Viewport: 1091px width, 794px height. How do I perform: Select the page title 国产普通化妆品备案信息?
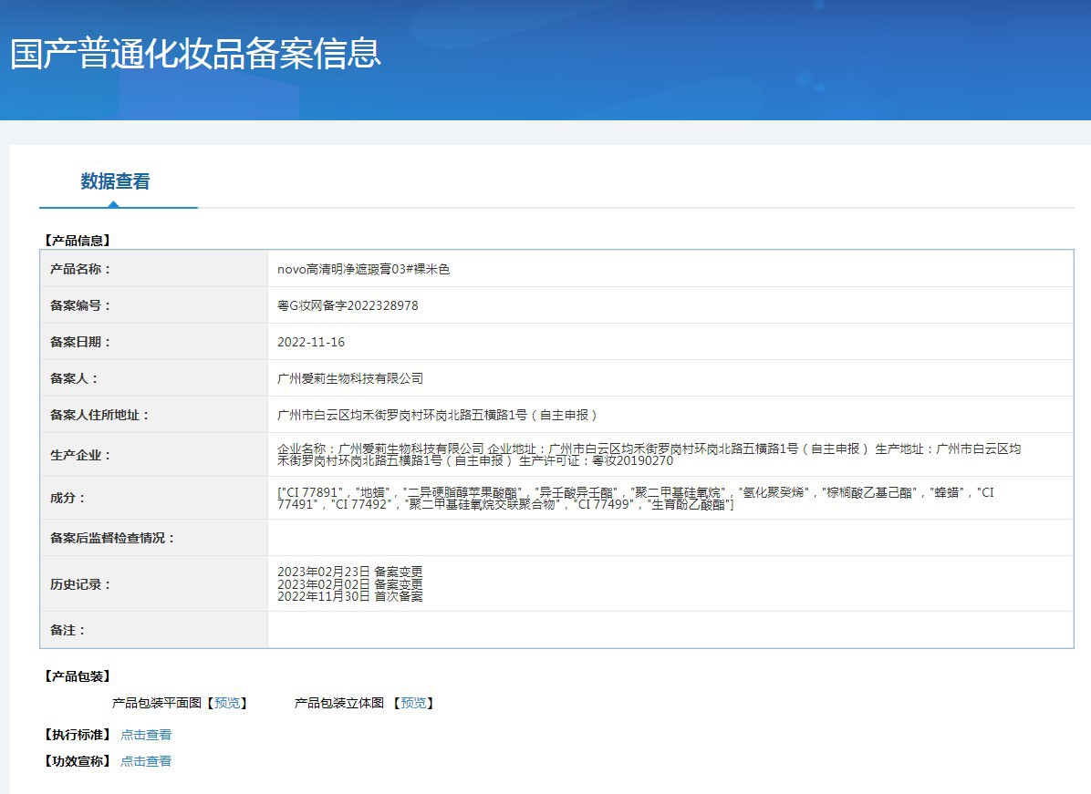tap(195, 54)
